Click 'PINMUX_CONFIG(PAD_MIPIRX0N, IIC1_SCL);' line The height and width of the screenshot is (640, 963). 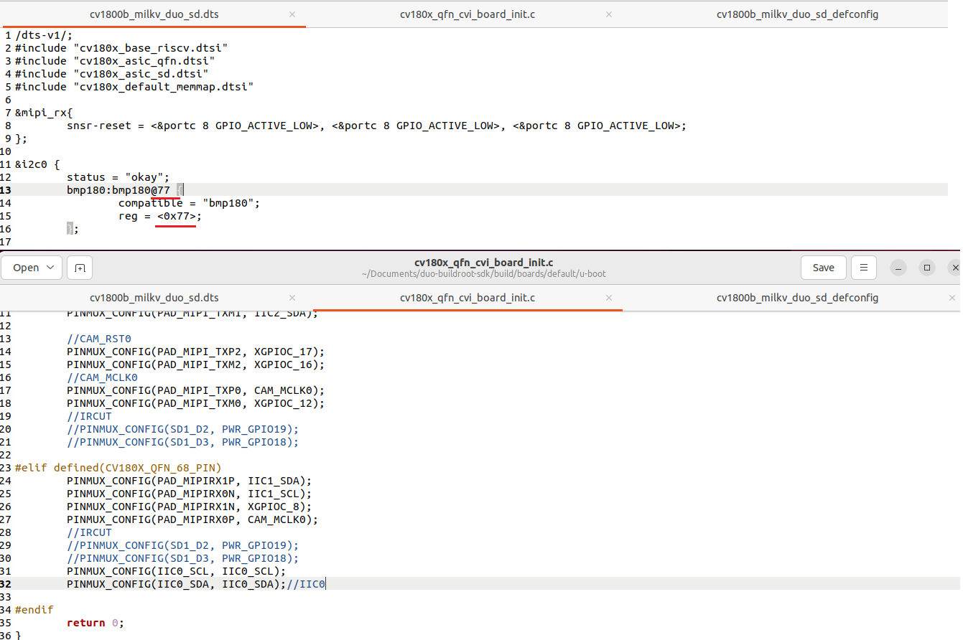click(190, 494)
